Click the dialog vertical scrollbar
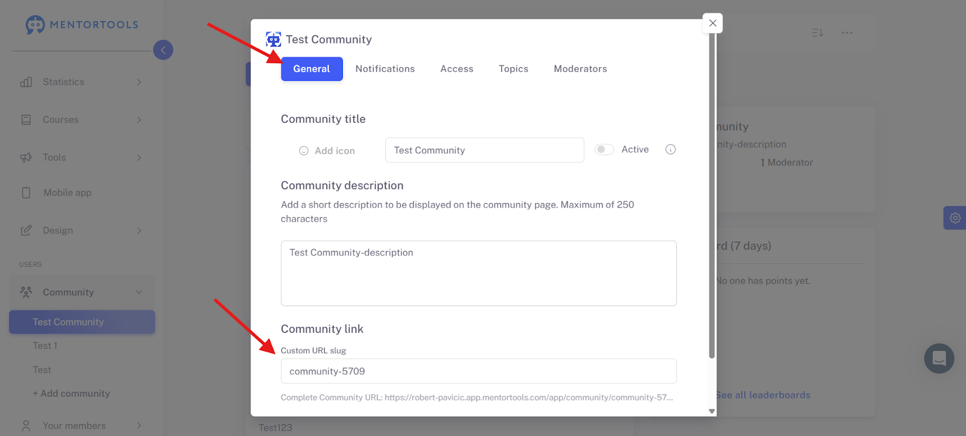The image size is (966, 436). tap(712, 196)
